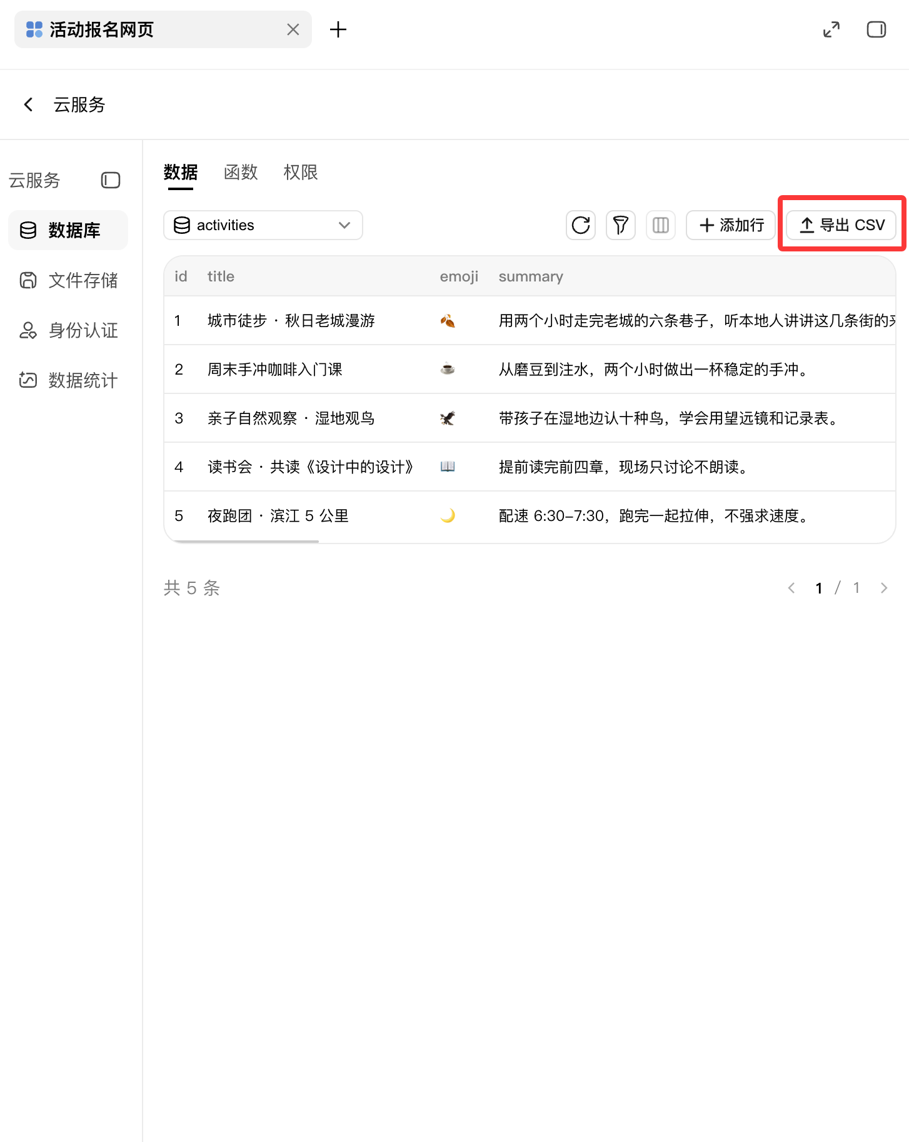
Task: Click id cell 5 in the table
Action: 179,516
